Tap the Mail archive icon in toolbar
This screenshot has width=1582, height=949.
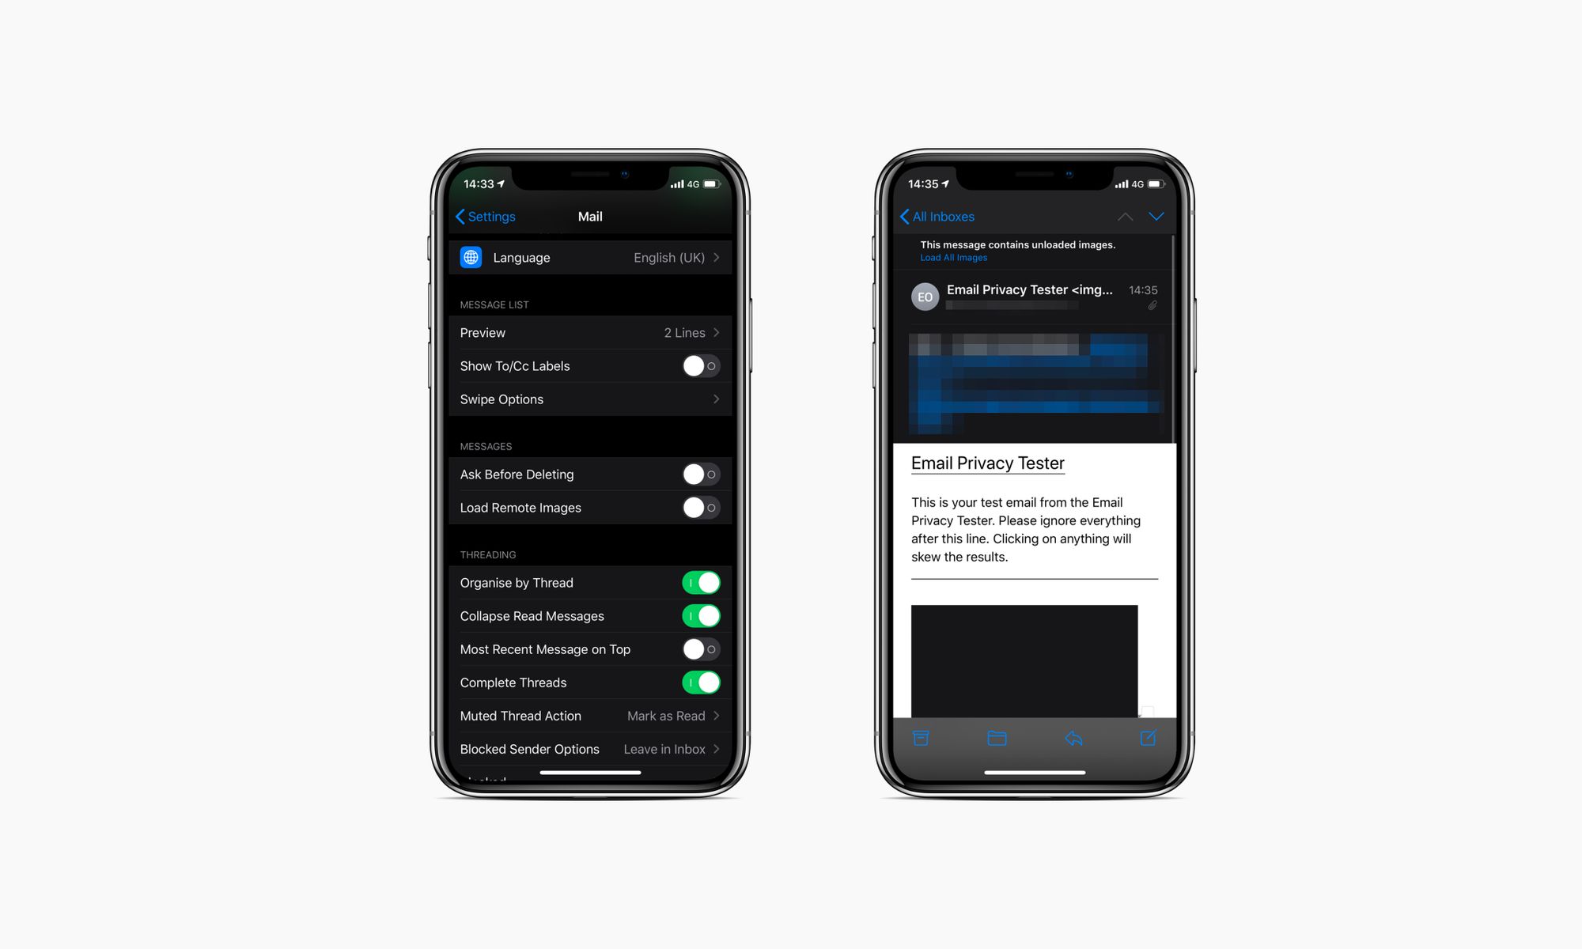(x=921, y=739)
